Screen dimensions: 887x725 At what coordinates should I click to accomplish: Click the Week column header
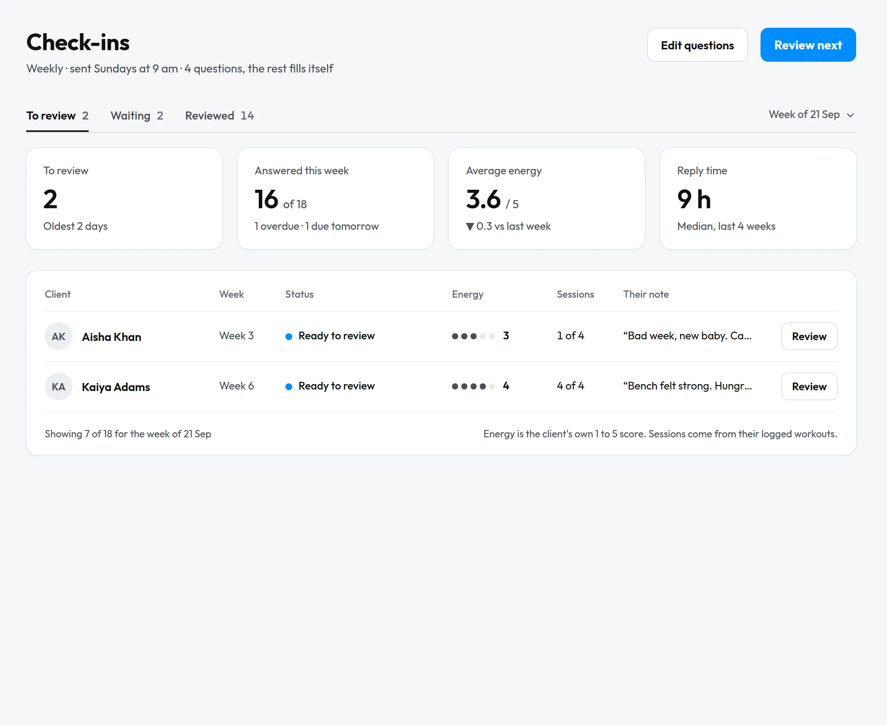(231, 294)
